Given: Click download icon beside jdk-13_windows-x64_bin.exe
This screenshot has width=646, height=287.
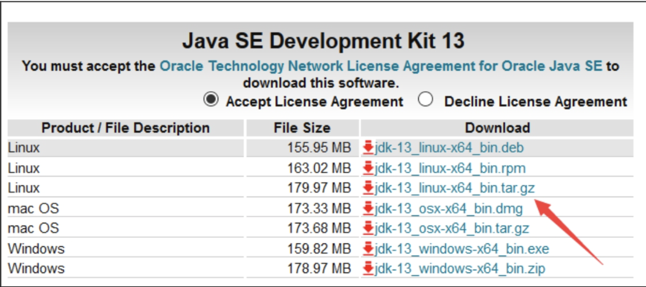Looking at the screenshot, I should (368, 249).
